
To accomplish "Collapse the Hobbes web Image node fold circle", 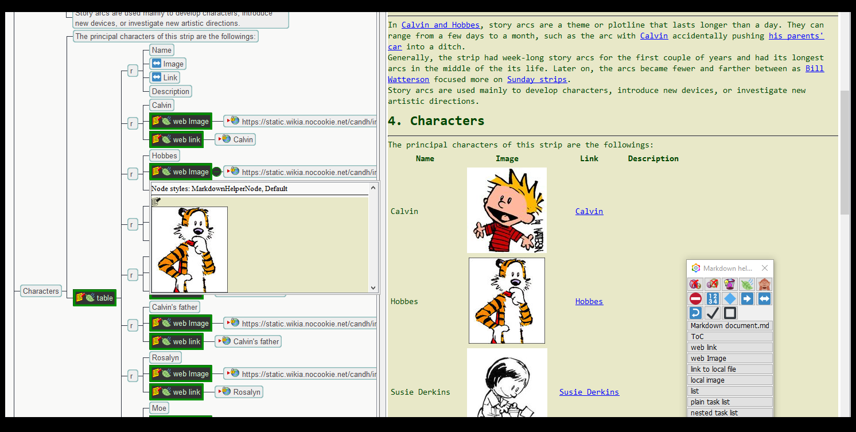I will tap(217, 172).
